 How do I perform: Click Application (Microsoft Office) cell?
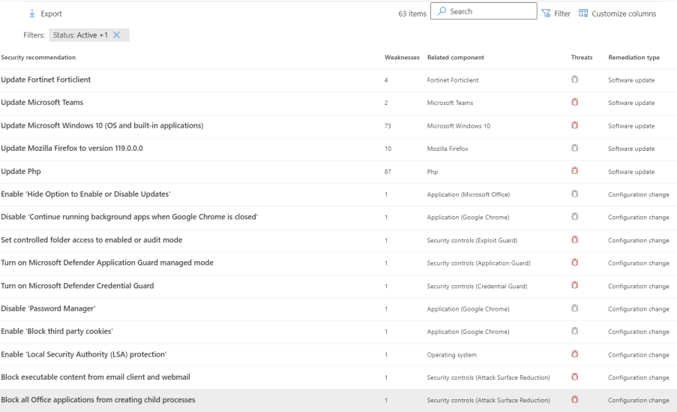point(468,194)
